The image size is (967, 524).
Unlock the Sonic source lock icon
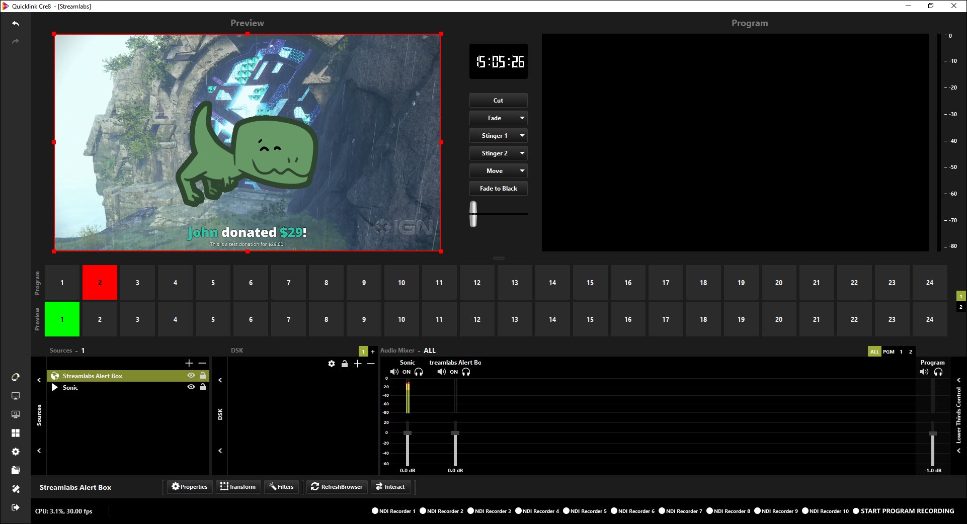[203, 387]
